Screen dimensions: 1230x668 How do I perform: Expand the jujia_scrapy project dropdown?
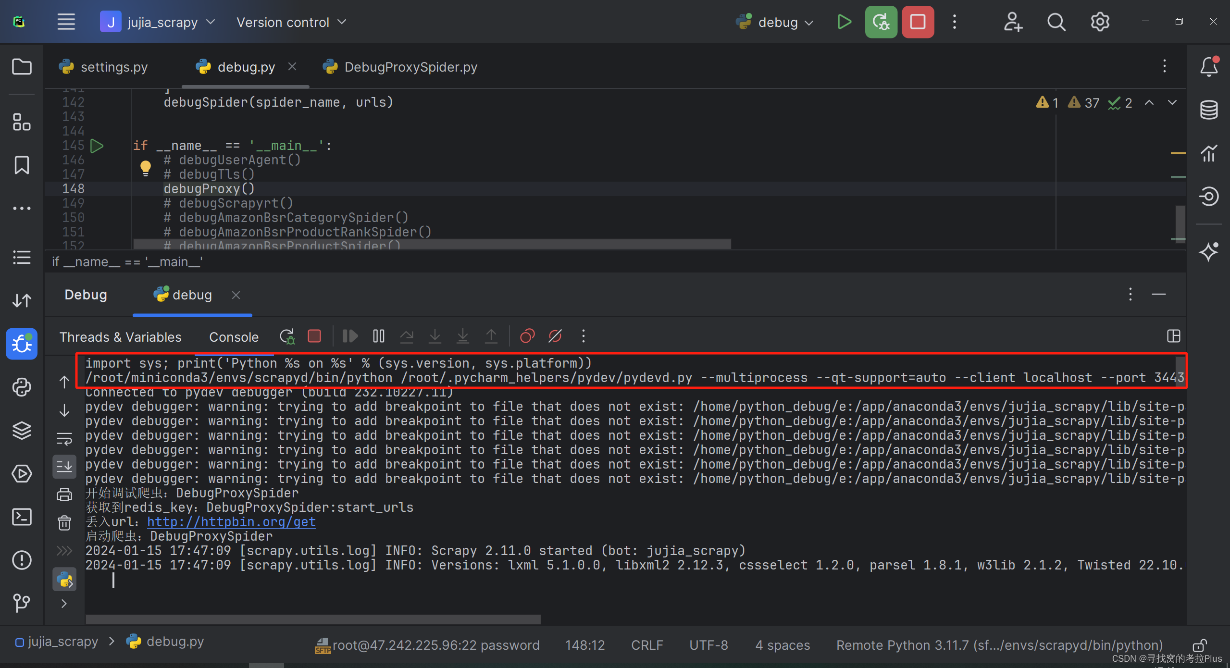(158, 22)
